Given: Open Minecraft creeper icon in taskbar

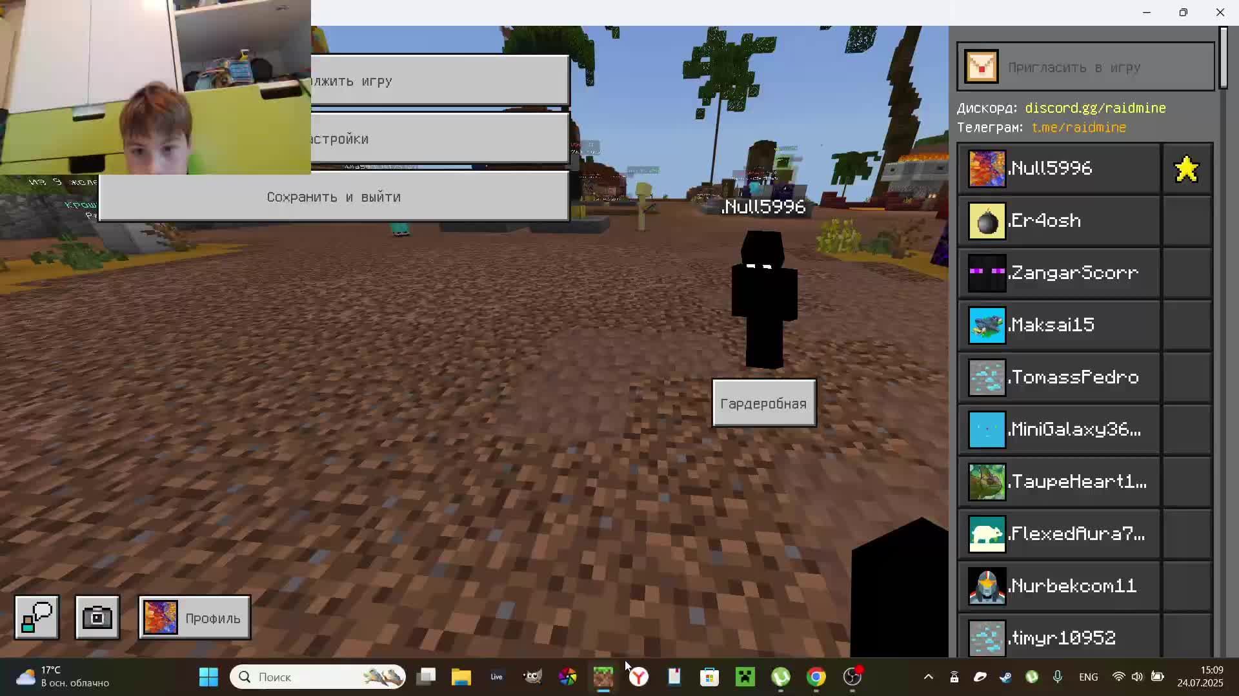Looking at the screenshot, I should (745, 677).
